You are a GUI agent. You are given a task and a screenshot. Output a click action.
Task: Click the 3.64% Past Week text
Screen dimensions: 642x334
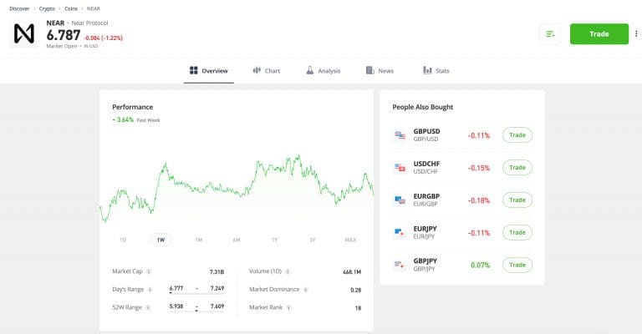coord(136,119)
